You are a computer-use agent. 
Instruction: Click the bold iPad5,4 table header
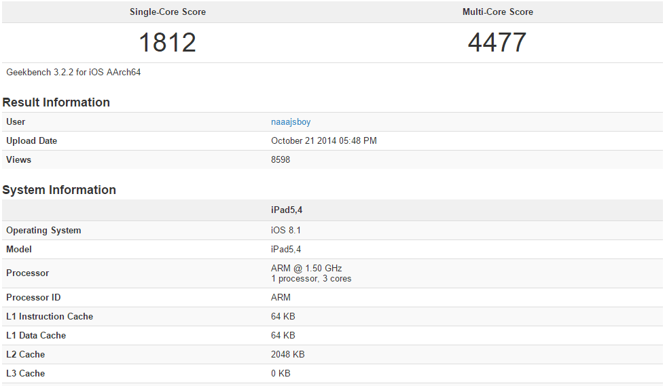click(287, 210)
